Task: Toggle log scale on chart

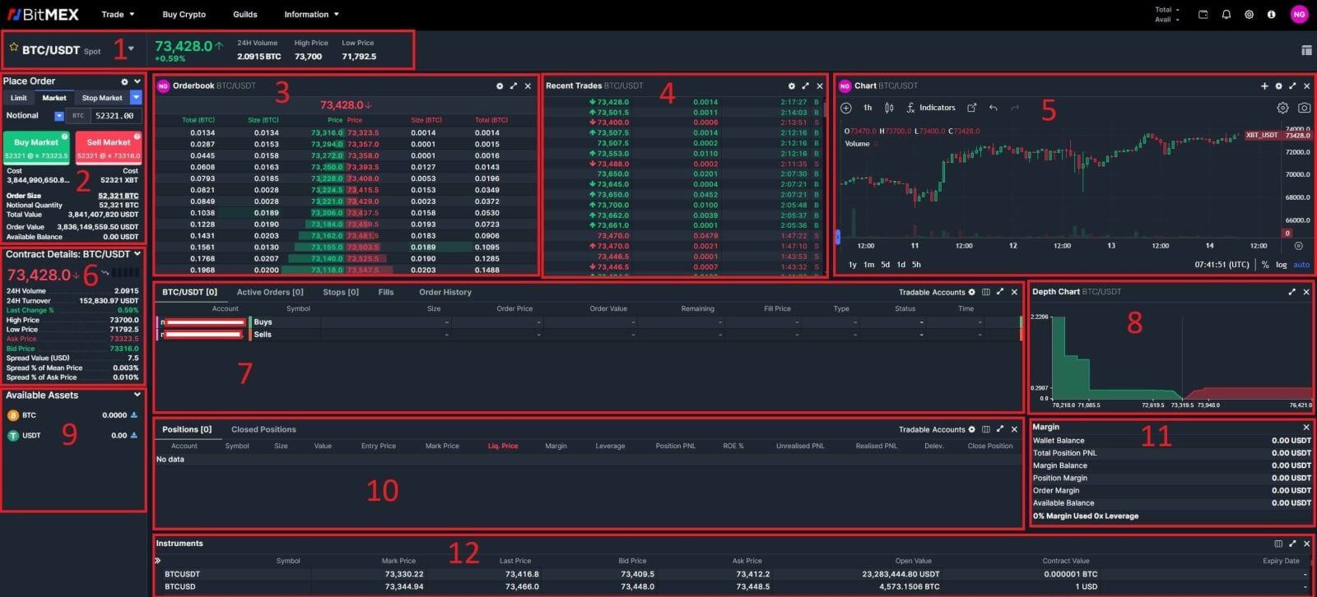Action: pyautogui.click(x=1281, y=265)
